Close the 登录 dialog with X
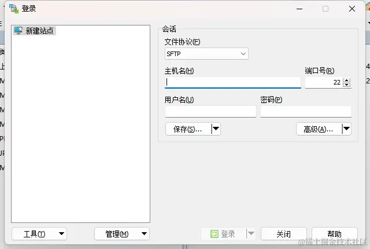 [352, 9]
